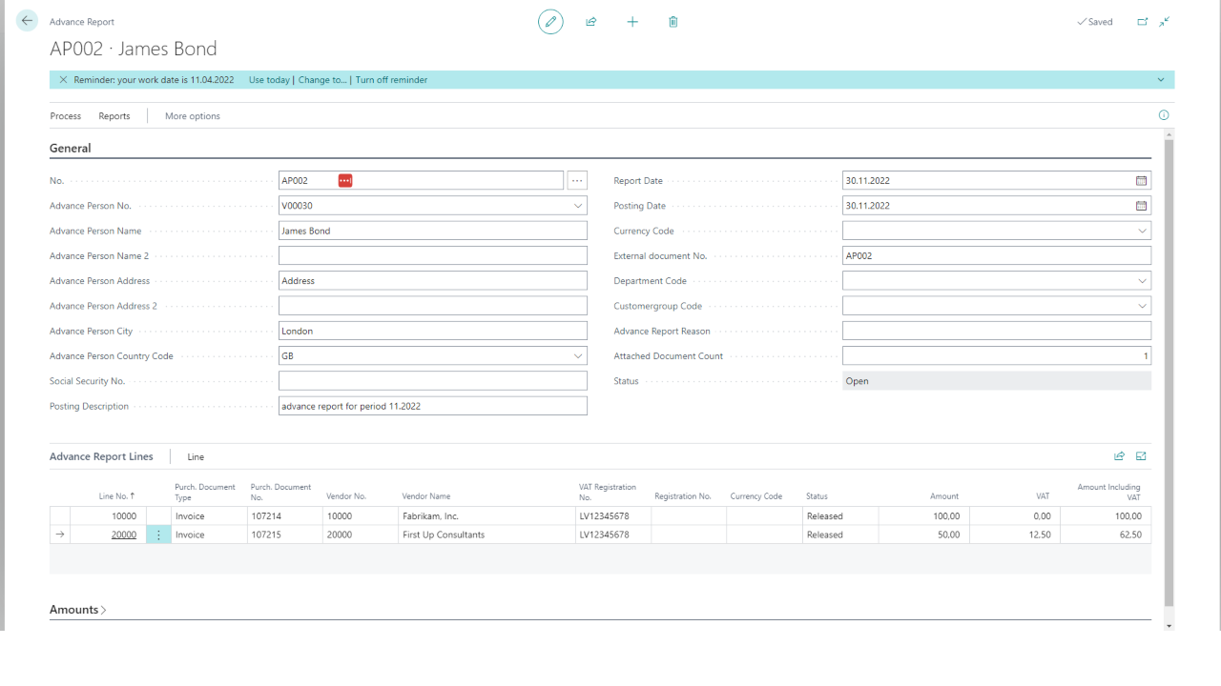Open page in new window icon
This screenshot has width=1221, height=686.
pyautogui.click(x=1143, y=22)
